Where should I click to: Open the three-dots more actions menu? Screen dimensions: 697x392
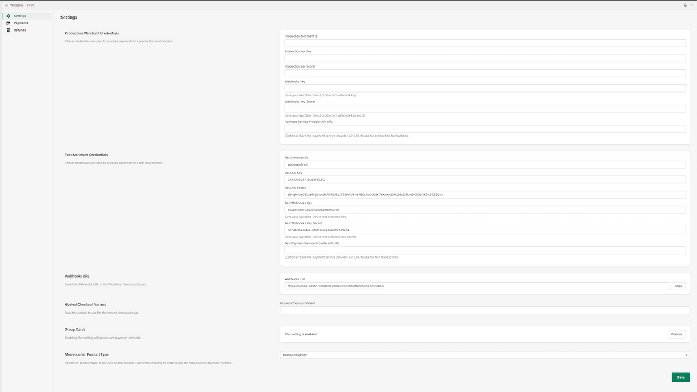[x=692, y=5]
